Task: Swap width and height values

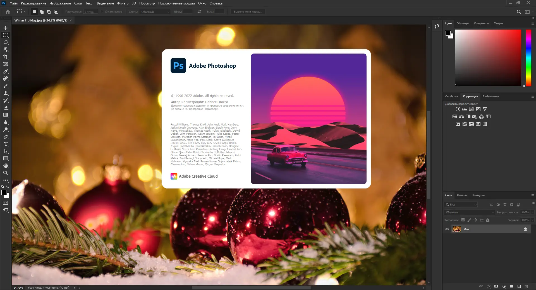Action: [x=199, y=12]
